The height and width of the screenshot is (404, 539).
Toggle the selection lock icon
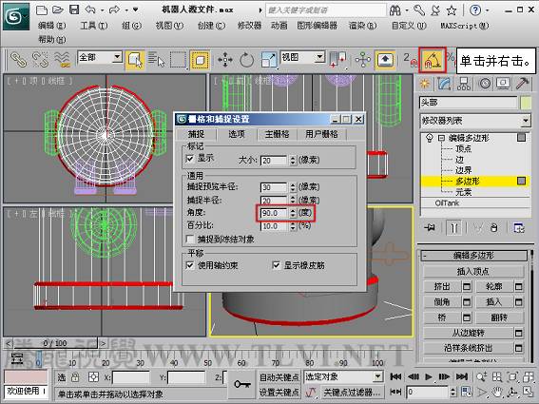pyautogui.click(x=75, y=377)
